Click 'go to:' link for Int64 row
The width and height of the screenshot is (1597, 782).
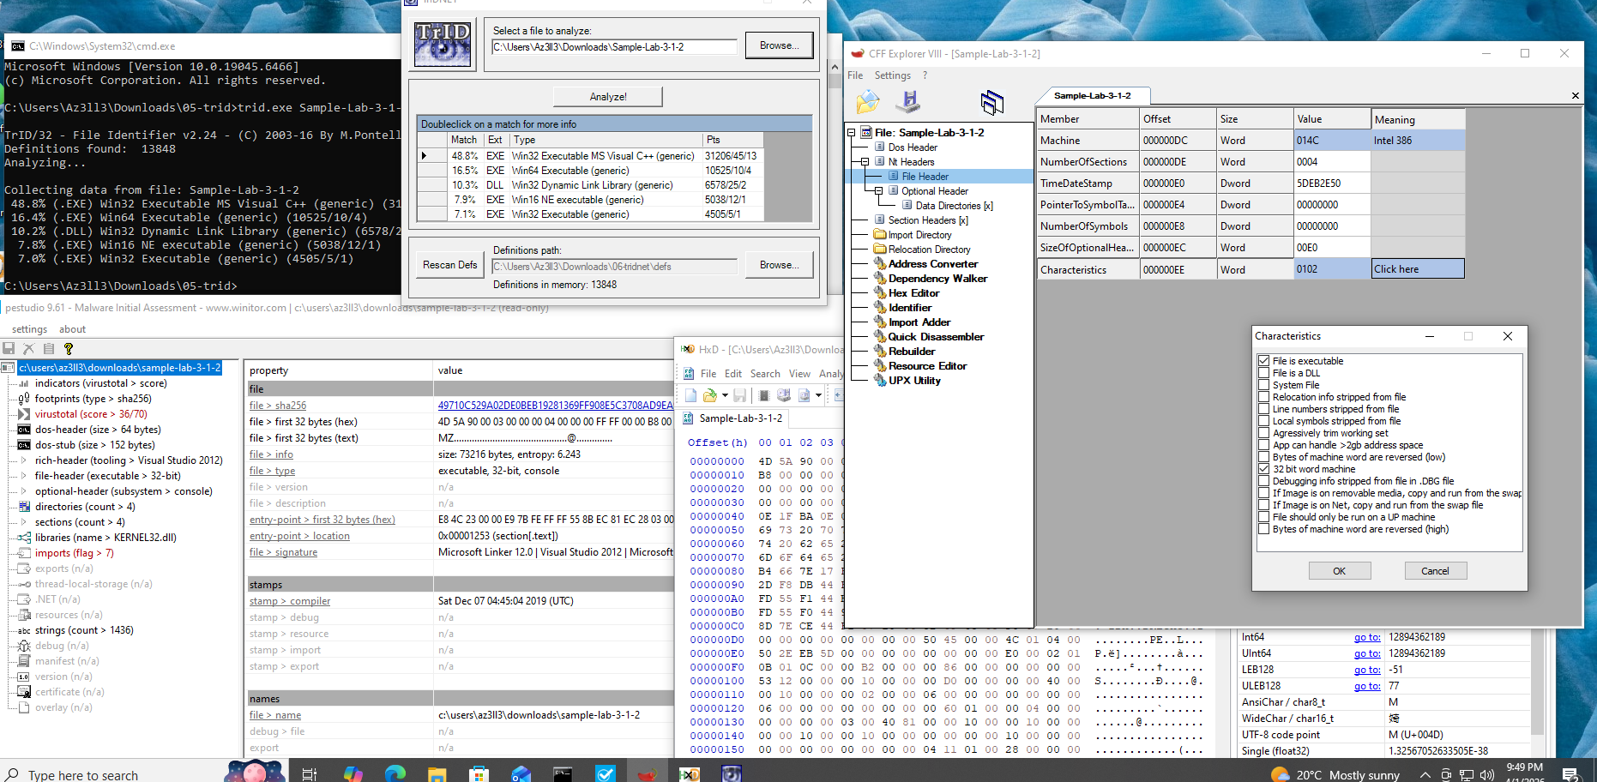click(x=1367, y=637)
